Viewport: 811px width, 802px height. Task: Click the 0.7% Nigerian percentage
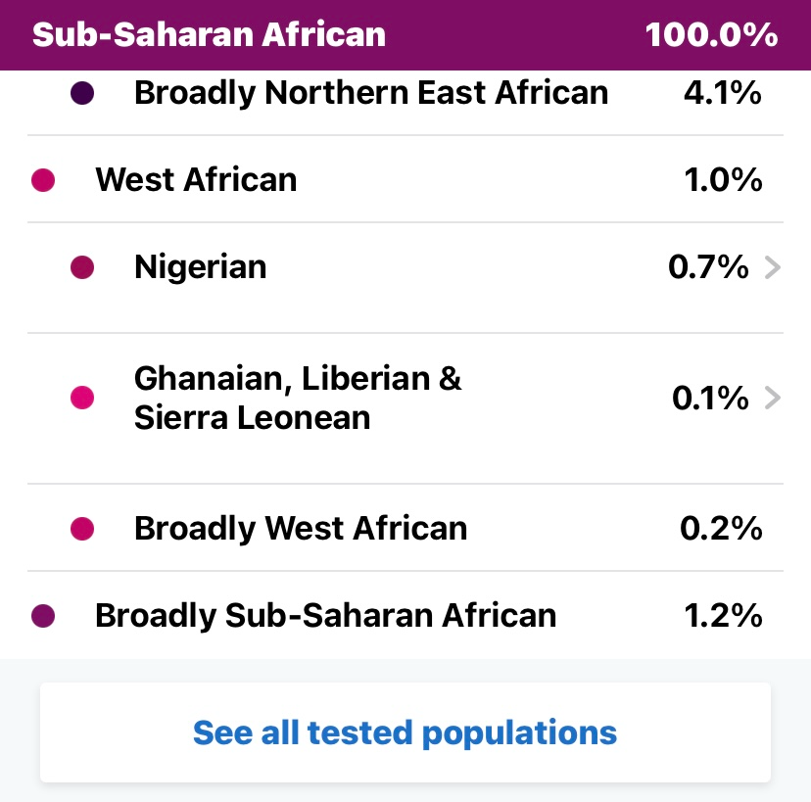(708, 267)
